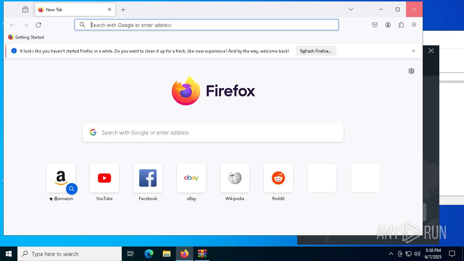Go forward one page arrow
464x261 pixels.
(25, 25)
